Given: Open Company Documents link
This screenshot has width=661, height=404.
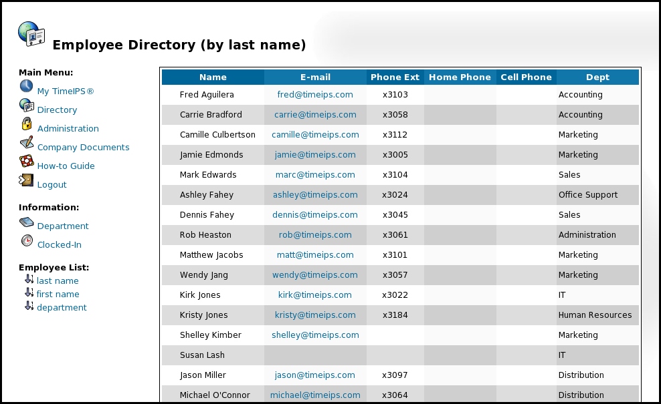Looking at the screenshot, I should pyautogui.click(x=83, y=148).
